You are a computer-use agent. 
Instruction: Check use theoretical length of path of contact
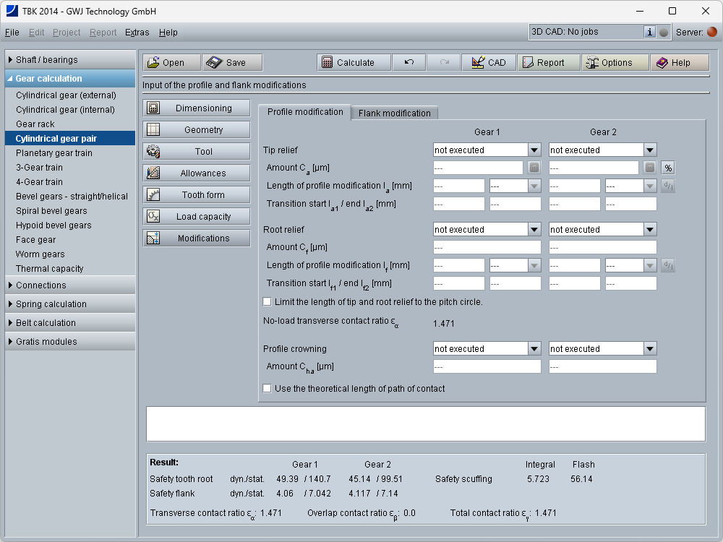268,388
